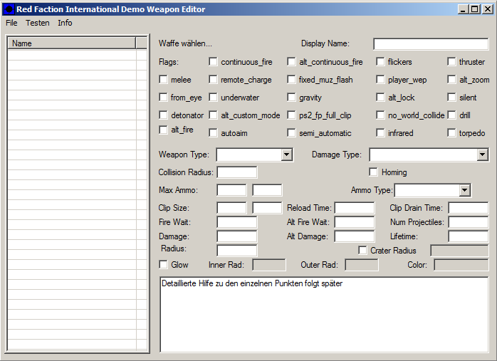Check the semi_automatic flag

292,132
